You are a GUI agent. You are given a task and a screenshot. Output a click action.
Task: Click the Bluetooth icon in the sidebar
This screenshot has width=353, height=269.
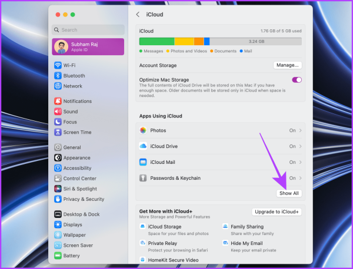[x=58, y=76]
